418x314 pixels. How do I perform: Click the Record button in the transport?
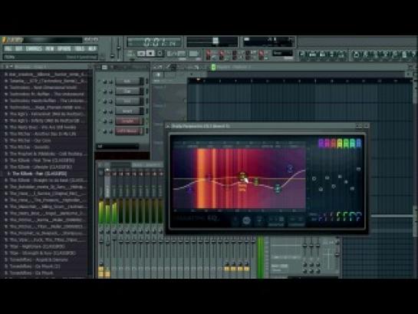tap(160, 54)
